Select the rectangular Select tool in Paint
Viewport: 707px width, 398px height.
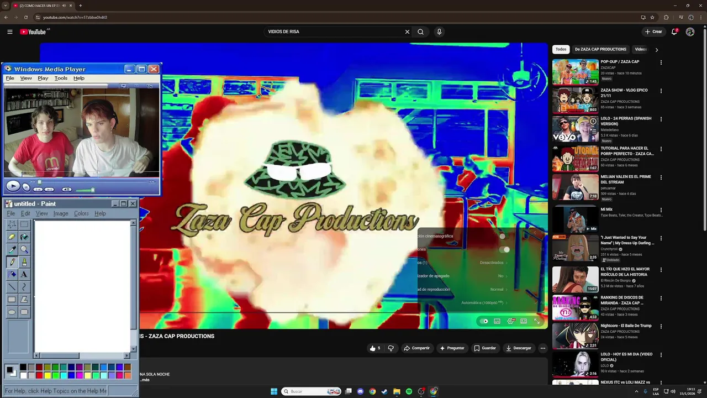pos(24,224)
